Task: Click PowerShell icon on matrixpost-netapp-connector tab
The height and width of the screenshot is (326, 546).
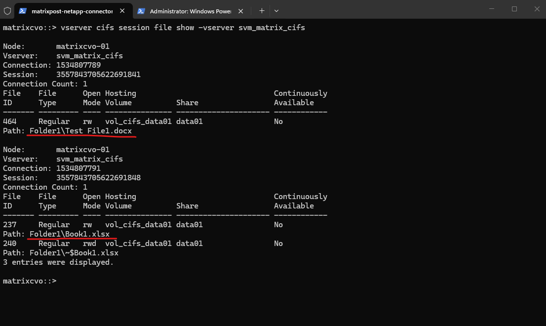Action: [23, 11]
